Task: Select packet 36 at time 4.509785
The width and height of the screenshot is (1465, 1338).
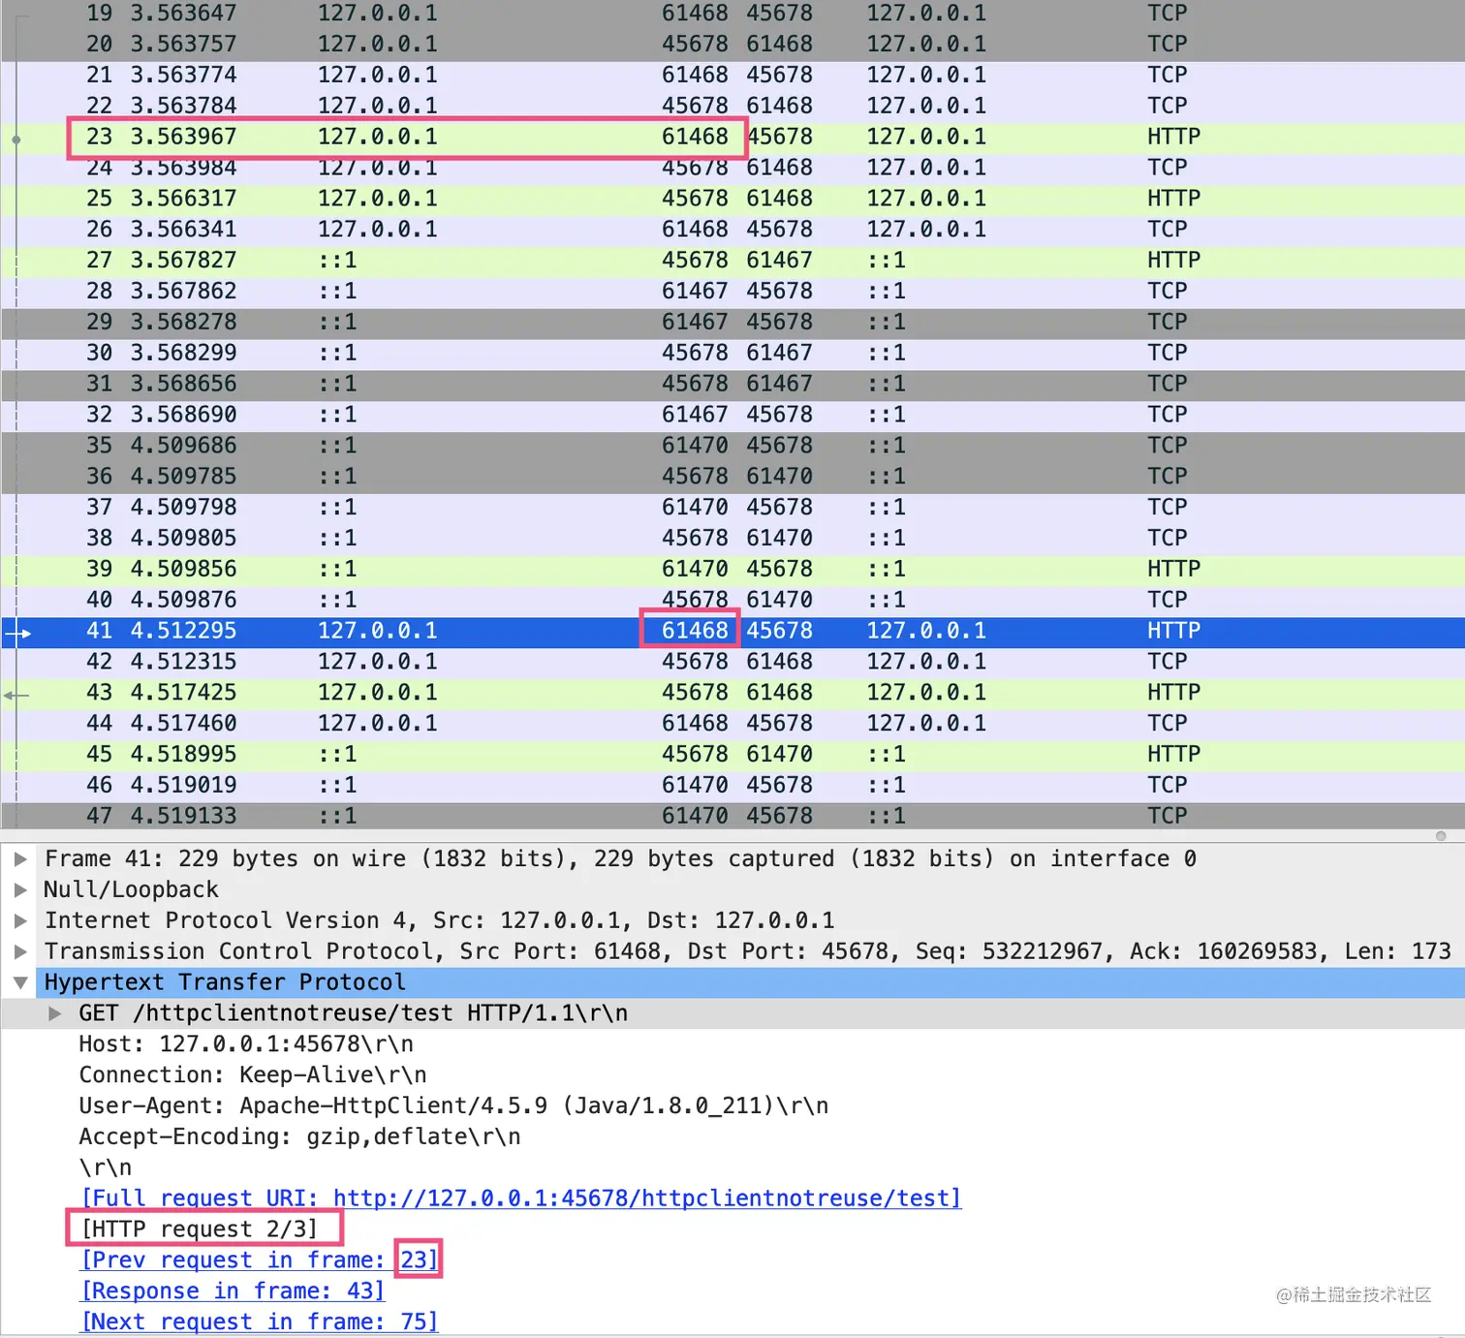Action: click(x=732, y=478)
